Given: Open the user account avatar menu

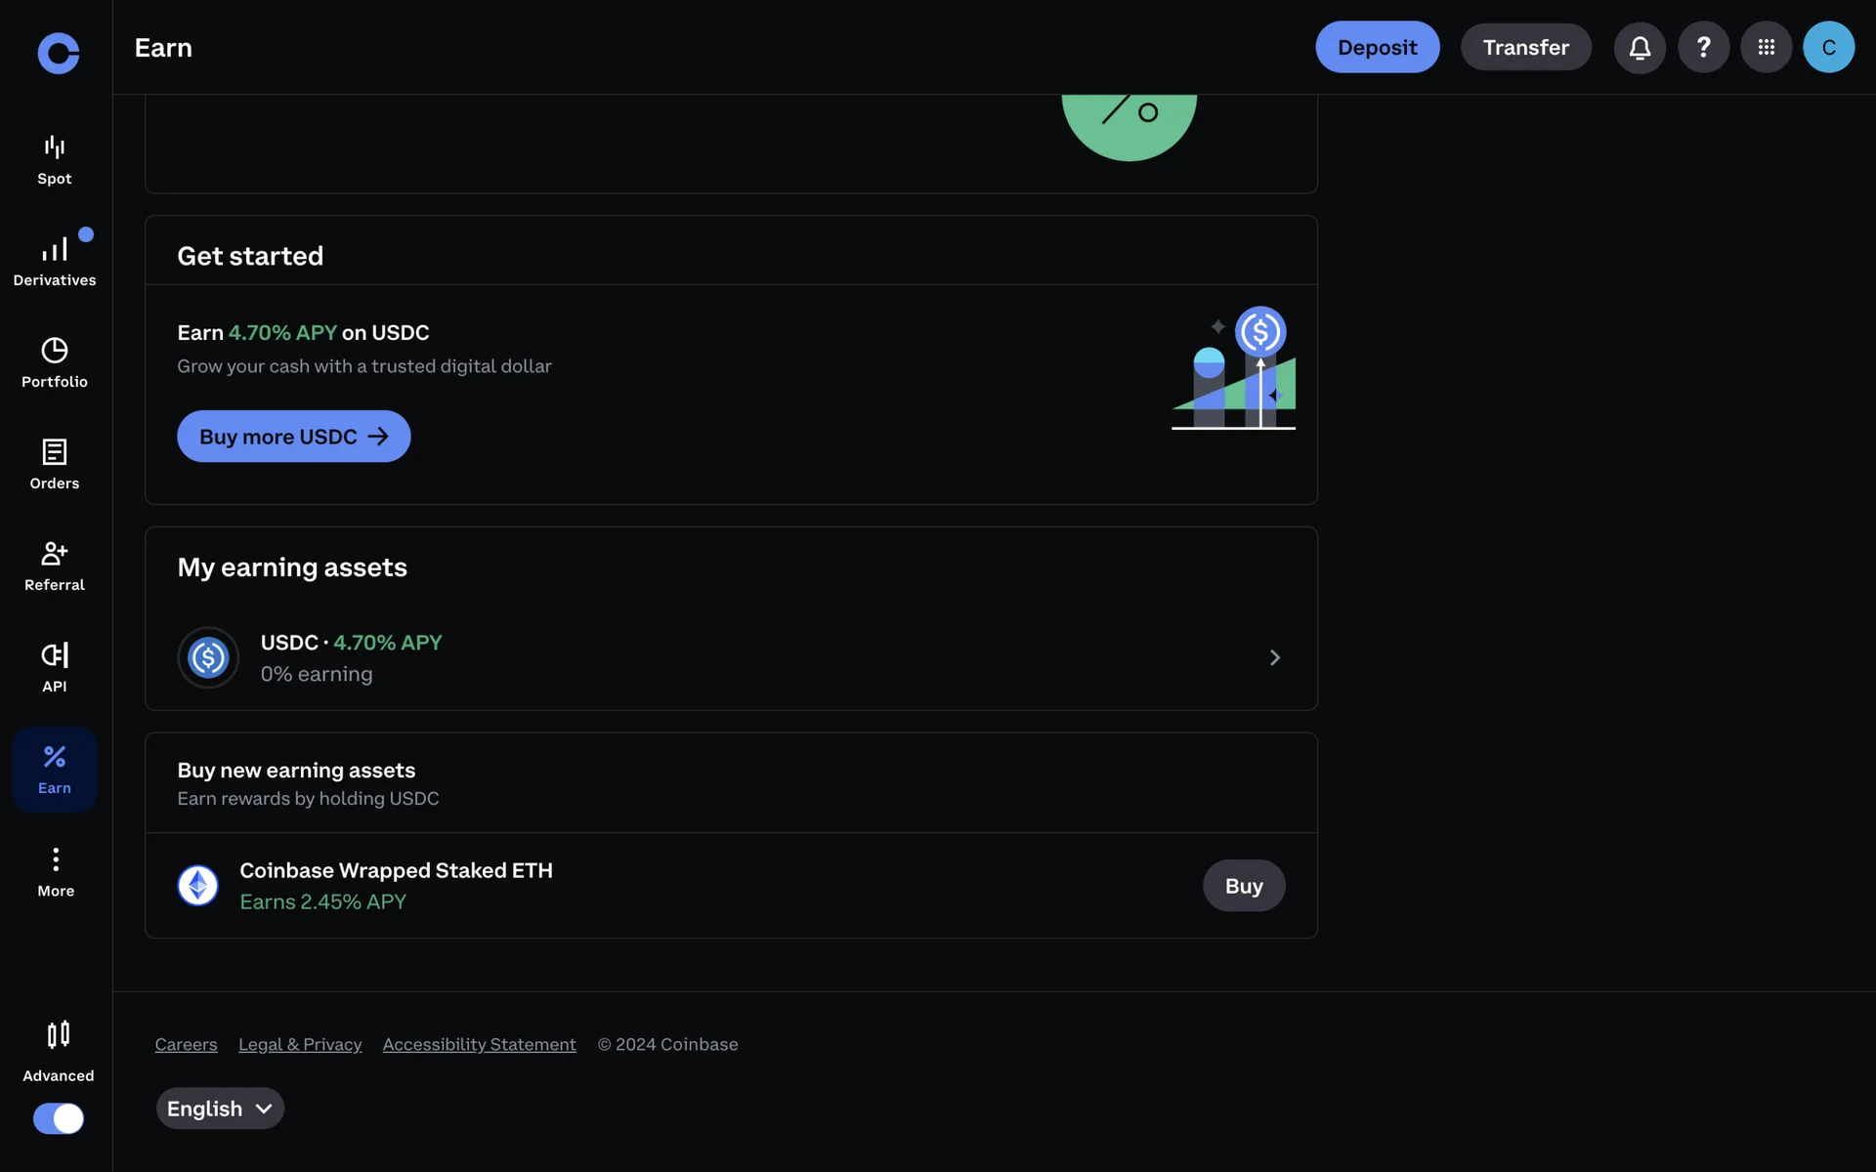Looking at the screenshot, I should tap(1828, 47).
